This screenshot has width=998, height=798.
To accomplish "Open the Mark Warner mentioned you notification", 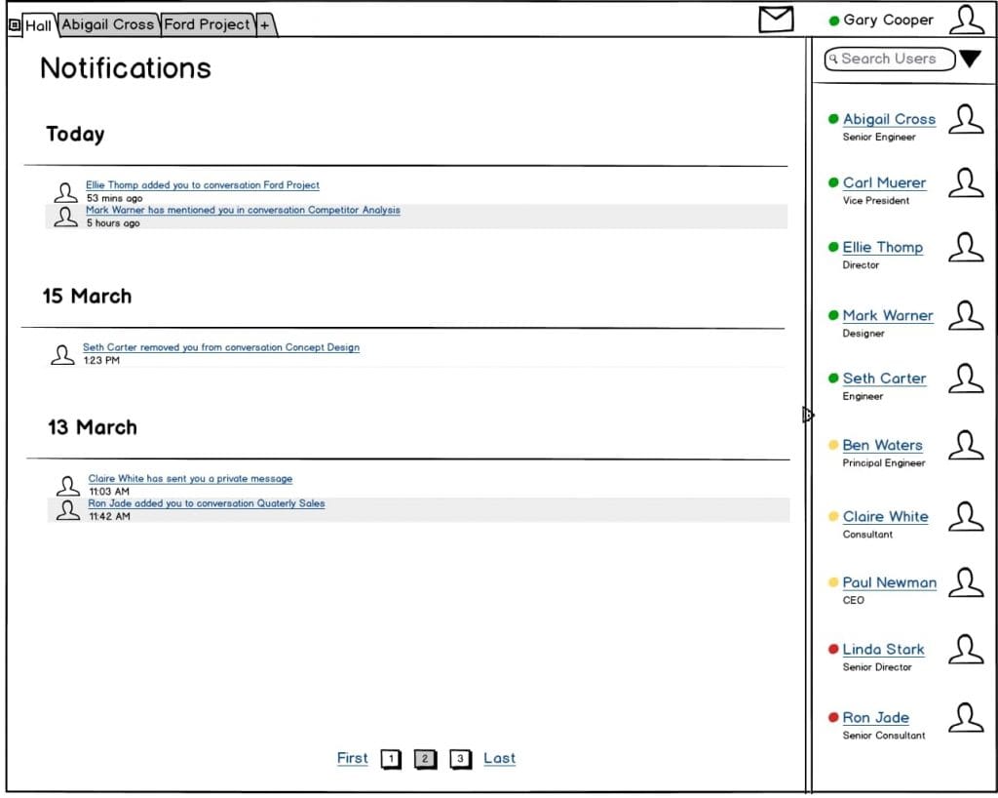I will [x=243, y=210].
